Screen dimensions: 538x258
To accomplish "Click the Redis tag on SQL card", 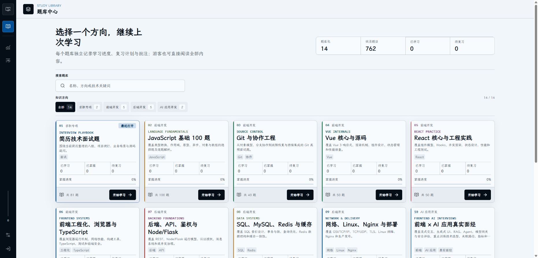I will point(251,250).
